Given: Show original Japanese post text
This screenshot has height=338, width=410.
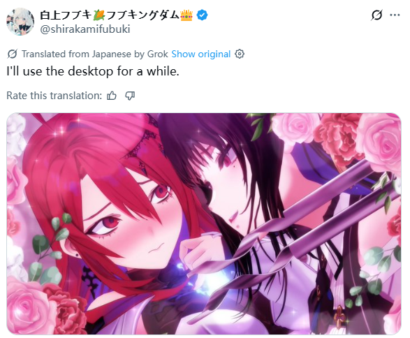Looking at the screenshot, I should tap(201, 54).
